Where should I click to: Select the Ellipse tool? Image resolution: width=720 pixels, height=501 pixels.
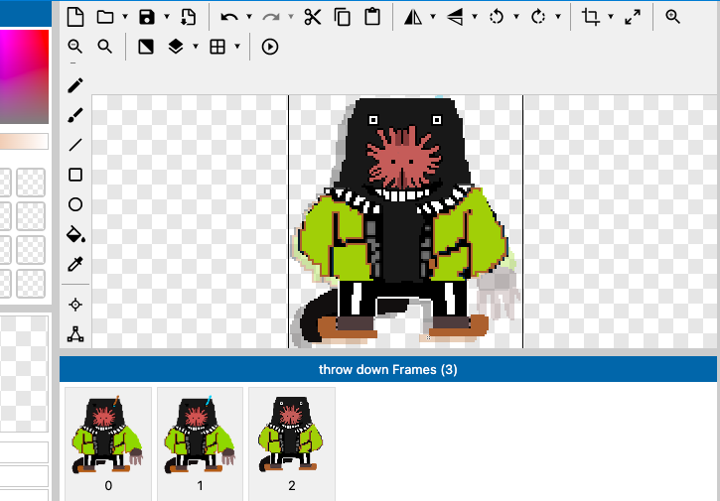75,205
